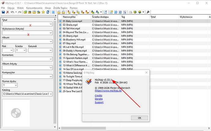Select file 05-Sherry.mp4
211x131 pixels.
click(70, 36)
